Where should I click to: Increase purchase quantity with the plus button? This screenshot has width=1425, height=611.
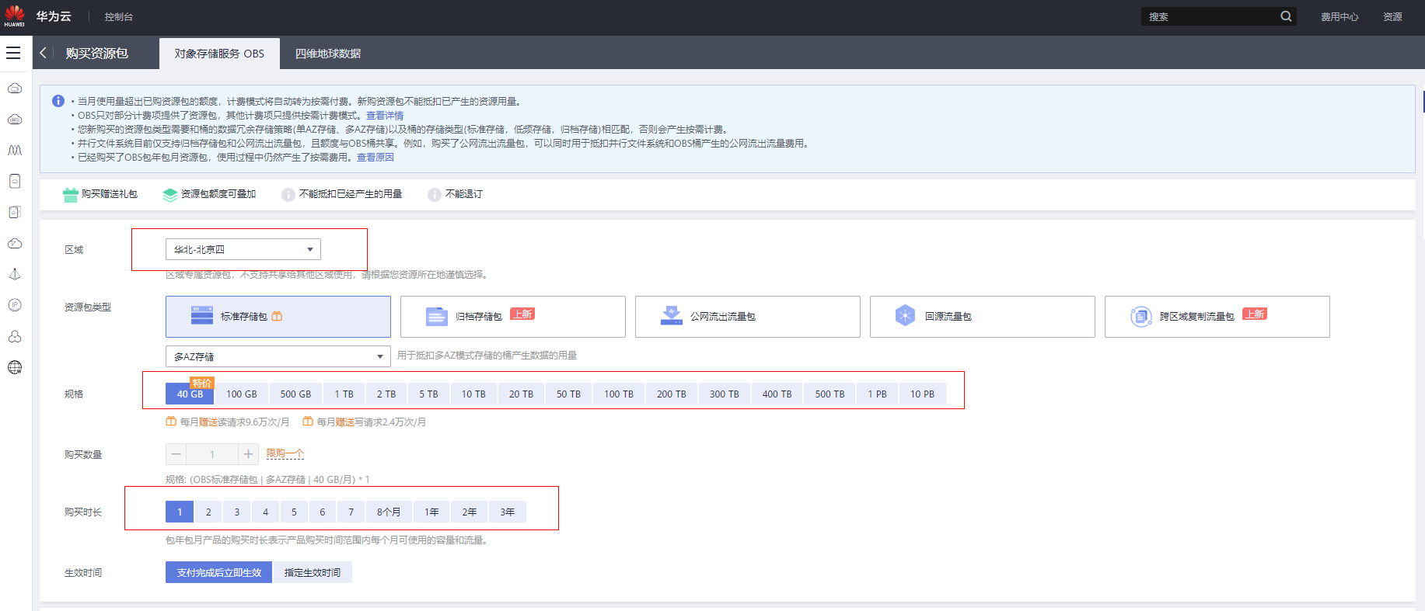(x=248, y=454)
